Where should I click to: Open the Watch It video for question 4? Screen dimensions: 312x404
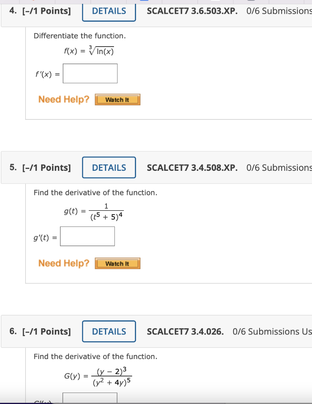point(117,99)
